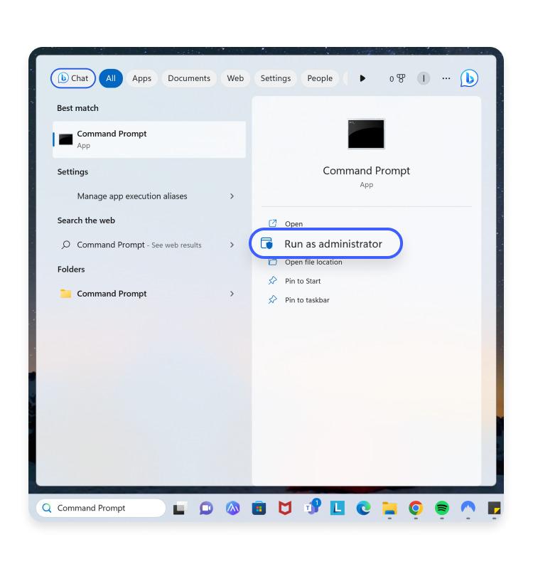Open the Bing Chat filter
This screenshot has height=569, width=533.
pyautogui.click(x=73, y=78)
